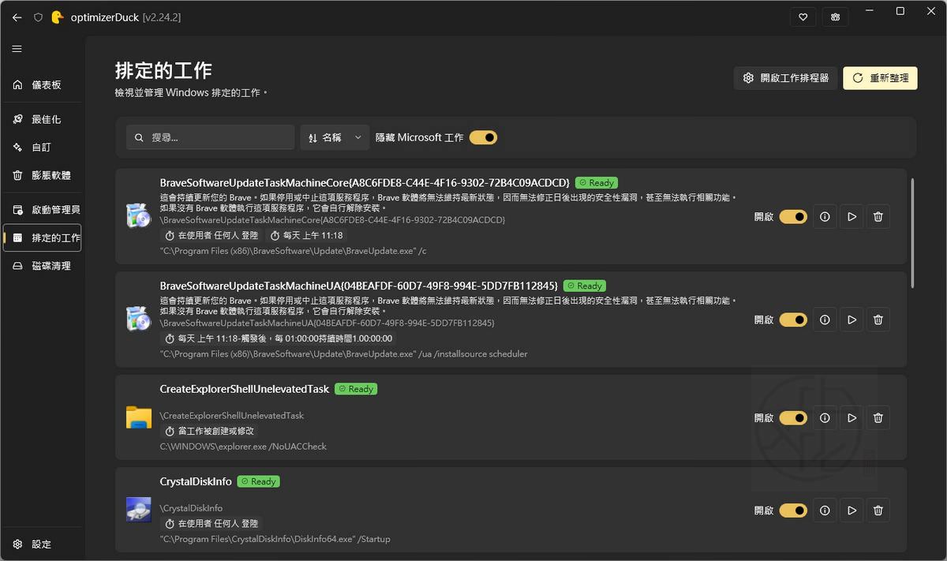The height and width of the screenshot is (561, 947).
Task: Click DiskInfo64.exe /Startup command text
Action: [275, 539]
